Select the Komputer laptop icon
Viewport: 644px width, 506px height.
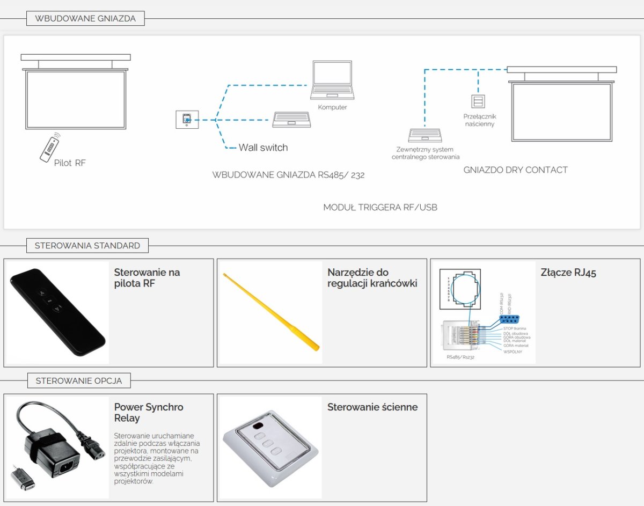click(x=332, y=80)
